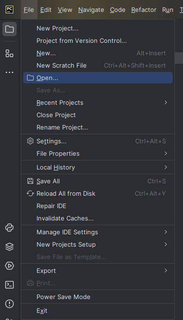Open the Project tool window folder icon
The height and width of the screenshot is (320, 183).
(9, 29)
